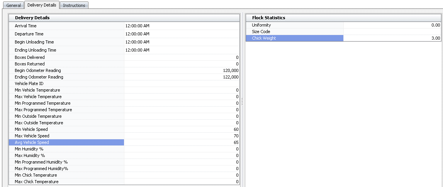Select the Max Chick Temperature row label
Viewport: 443px width, 187px height.
pyautogui.click(x=37, y=182)
